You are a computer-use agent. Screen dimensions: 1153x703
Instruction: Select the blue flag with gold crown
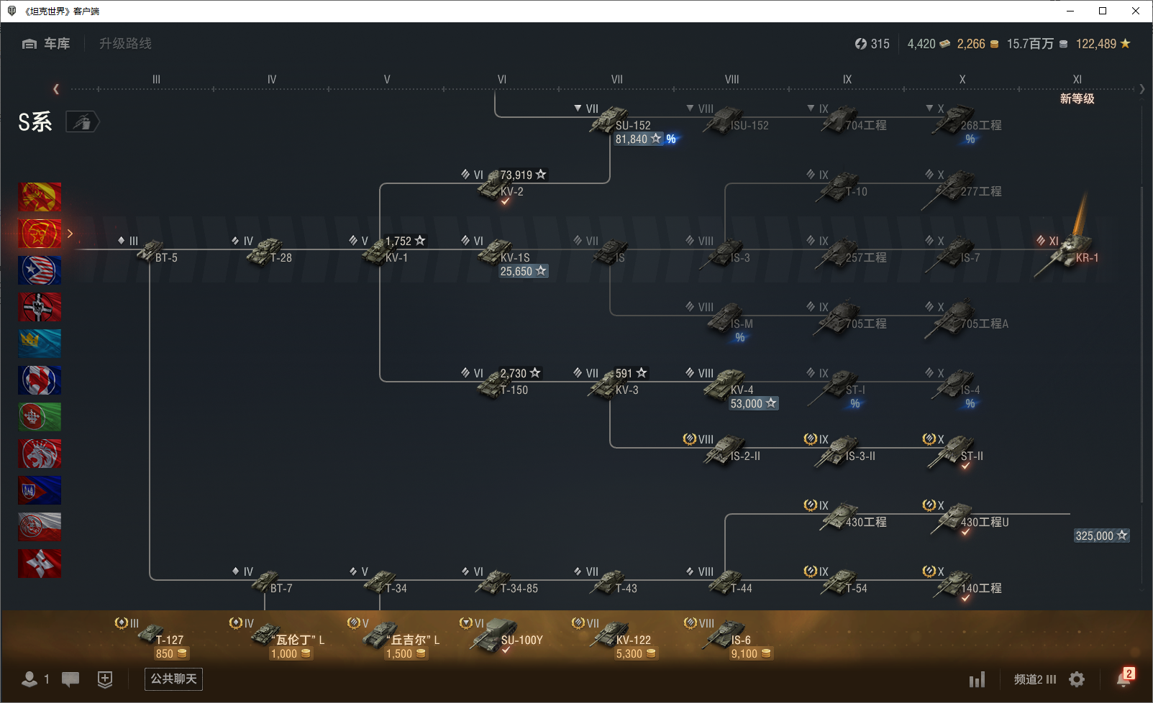(40, 344)
